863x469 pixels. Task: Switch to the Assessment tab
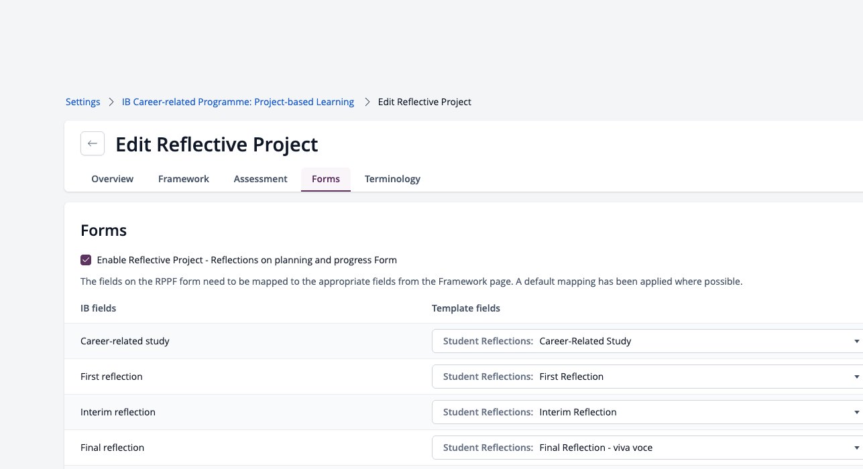click(x=260, y=179)
